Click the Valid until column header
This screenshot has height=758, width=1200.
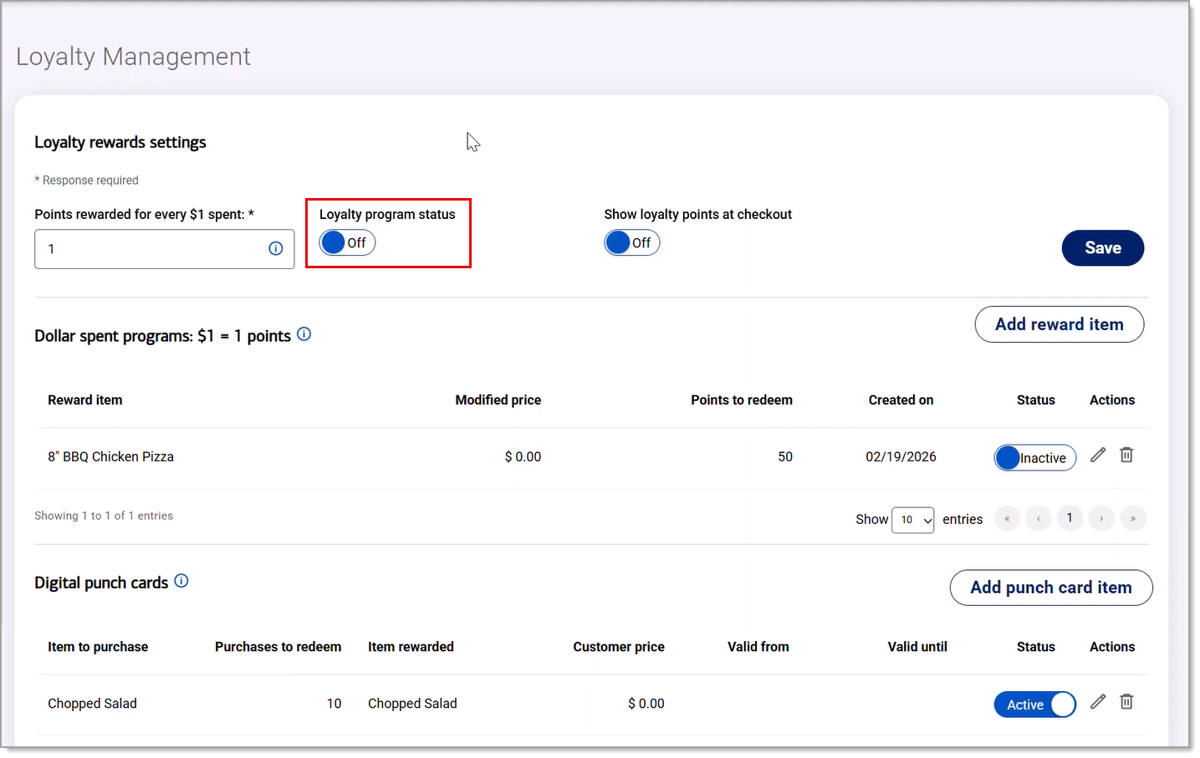coord(917,647)
